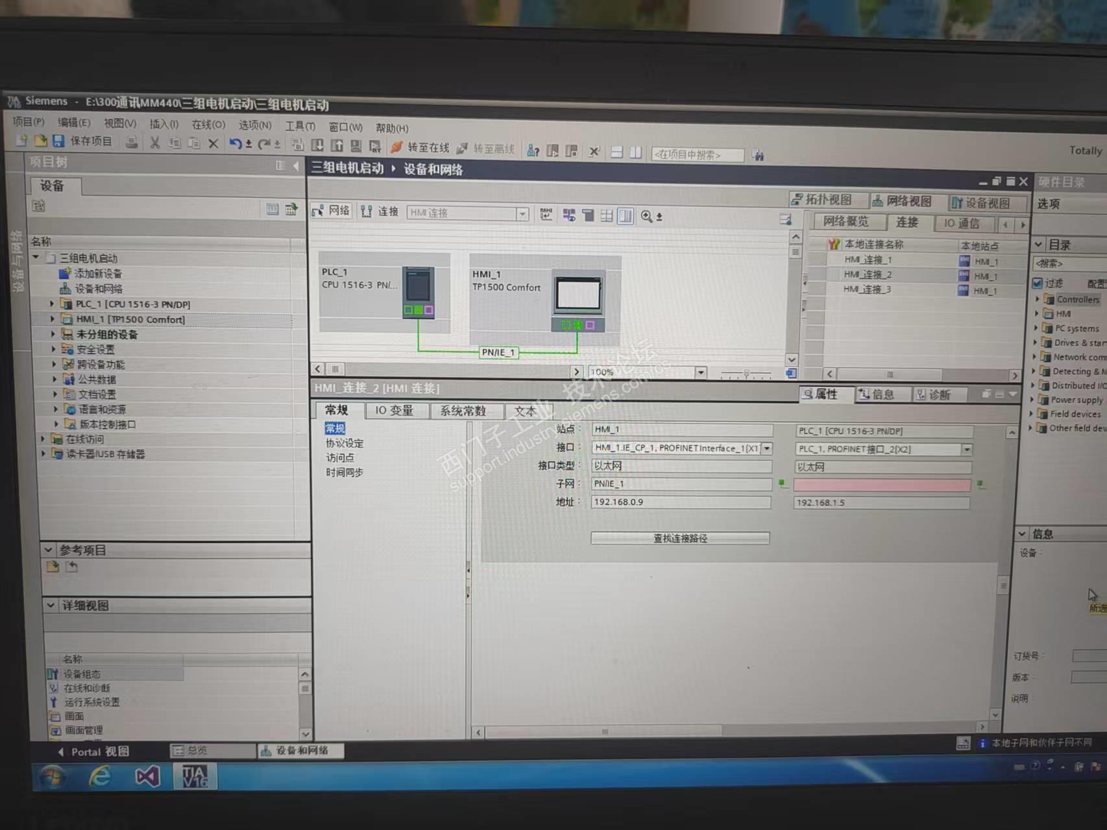Viewport: 1107px width, 830px height.
Task: Click the cut scissors icon
Action: click(155, 143)
